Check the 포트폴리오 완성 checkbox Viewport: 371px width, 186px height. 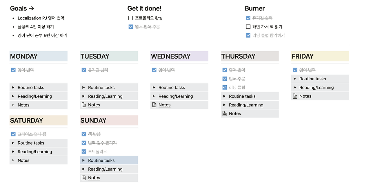click(x=130, y=18)
